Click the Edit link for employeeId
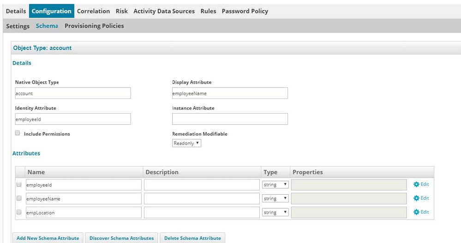This screenshot has height=243, width=461. click(425, 184)
